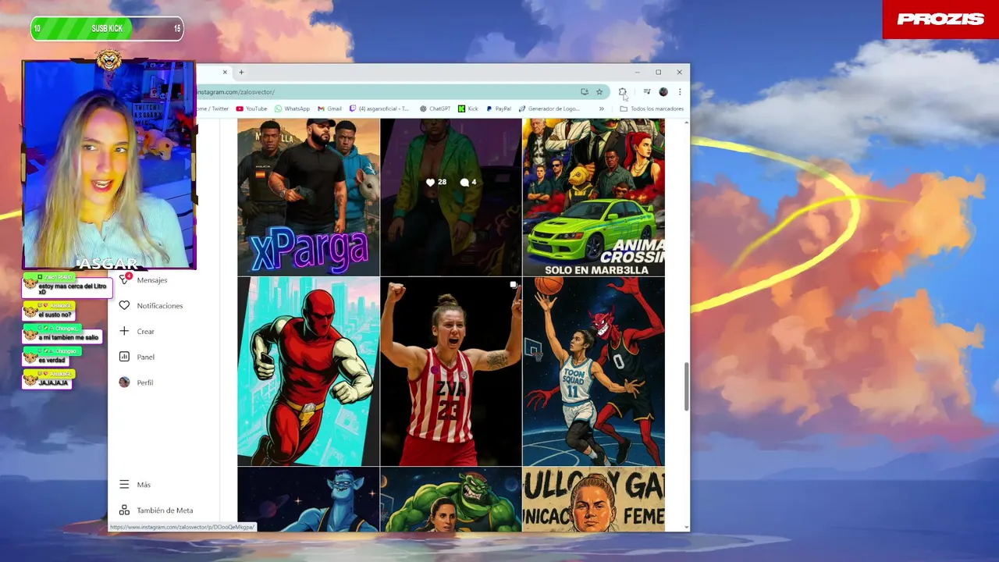Open asgarxoficial Twitch bookmark

click(x=379, y=109)
